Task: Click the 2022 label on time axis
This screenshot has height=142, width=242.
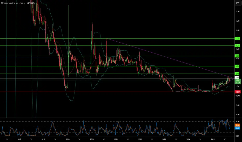Action: pyautogui.click(x=140, y=139)
